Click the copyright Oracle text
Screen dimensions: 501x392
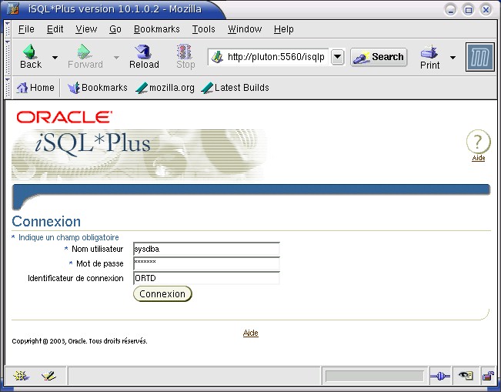[79, 341]
